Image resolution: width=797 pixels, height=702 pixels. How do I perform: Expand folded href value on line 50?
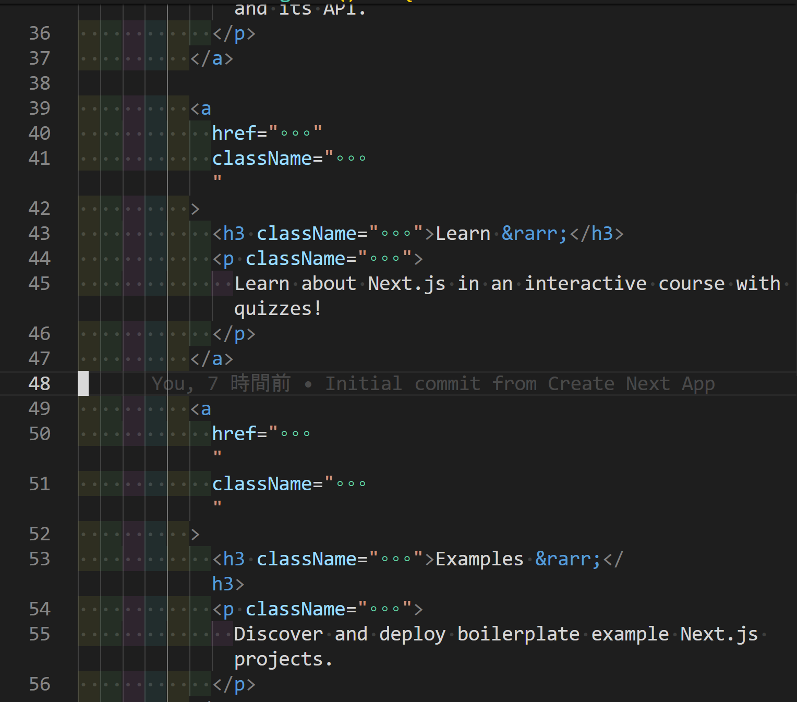click(295, 434)
